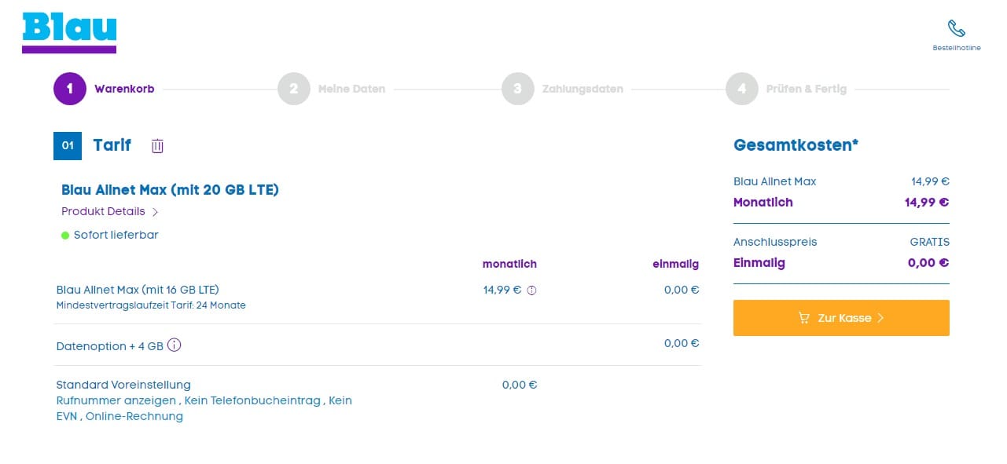Click the bold 14,99 € monthly total
This screenshot has height=464, width=1007.
(927, 202)
